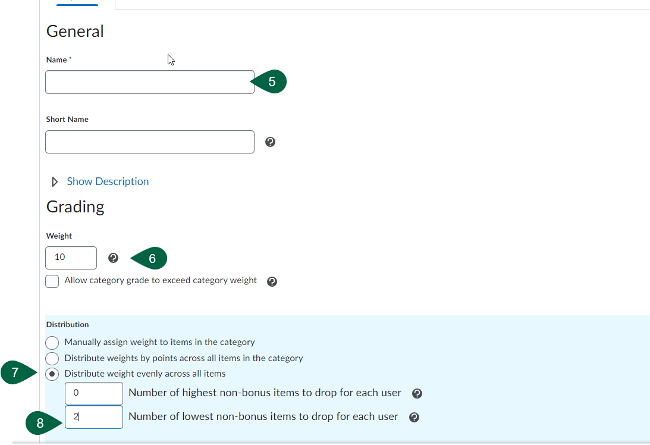Click the green callout marker numbered 7
This screenshot has width=650, height=445.
(14, 374)
